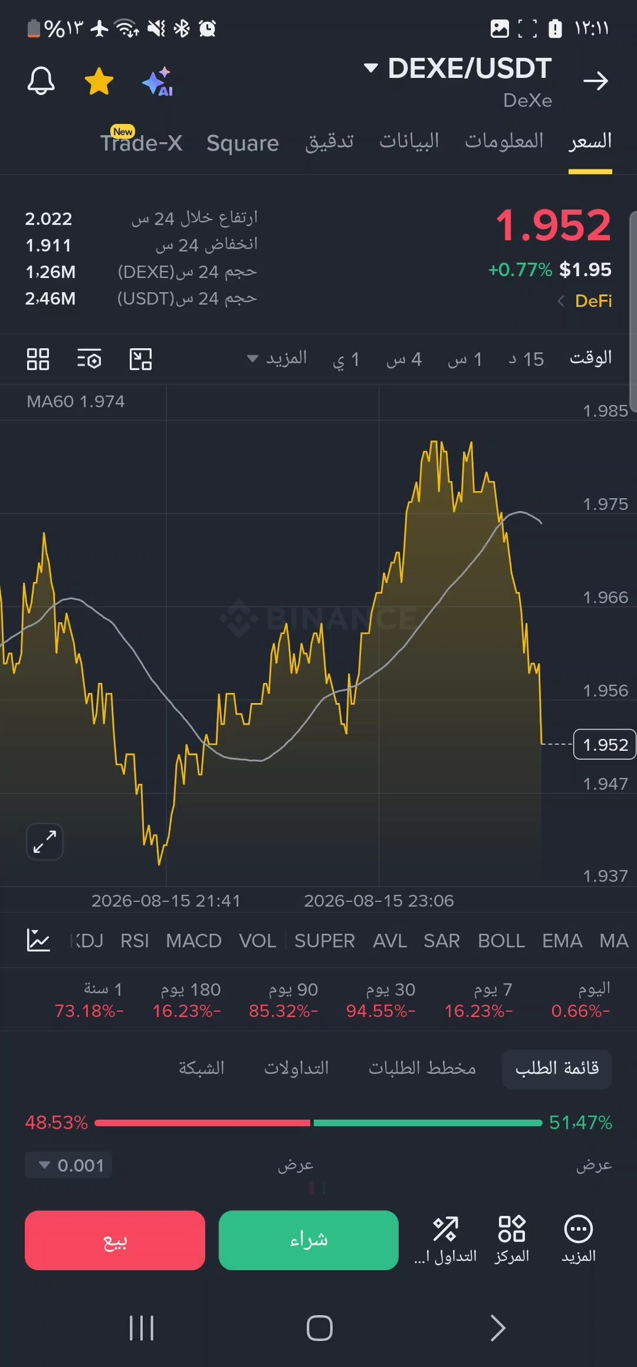Switch to the تدقيق tab
Image resolution: width=637 pixels, height=1367 pixels.
(330, 142)
